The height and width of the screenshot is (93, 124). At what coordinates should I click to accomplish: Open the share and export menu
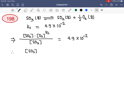pos(23,5)
